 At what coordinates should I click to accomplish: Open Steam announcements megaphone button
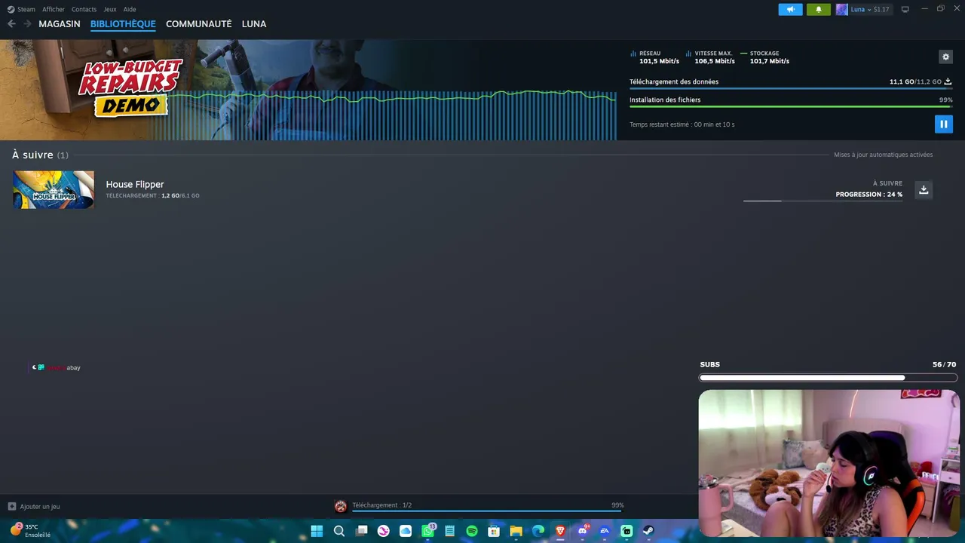790,10
